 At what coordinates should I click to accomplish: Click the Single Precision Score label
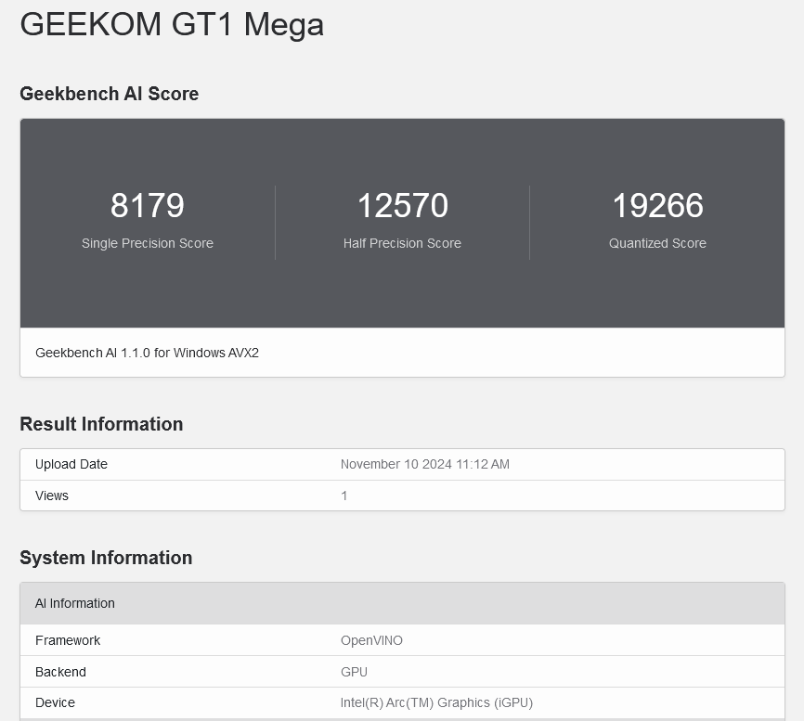(x=148, y=243)
